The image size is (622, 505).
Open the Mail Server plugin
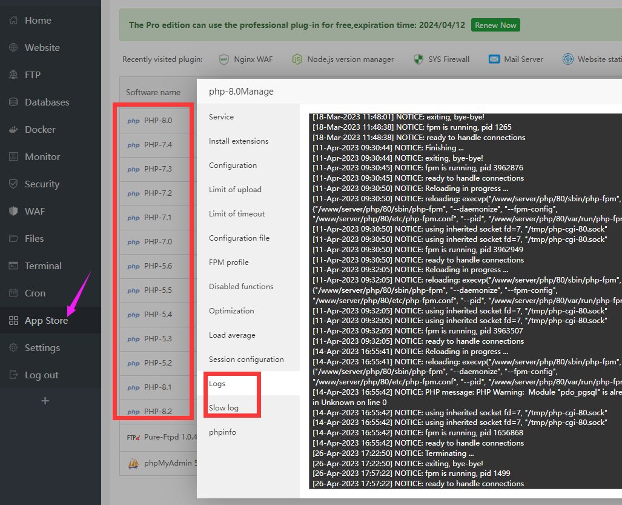pos(515,59)
